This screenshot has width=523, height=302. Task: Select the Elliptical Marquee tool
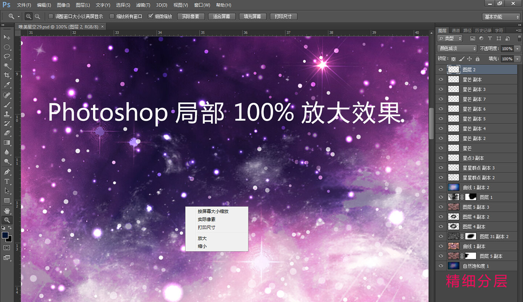7,47
